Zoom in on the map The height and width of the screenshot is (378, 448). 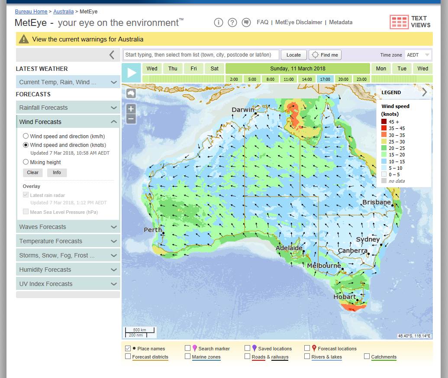click(x=131, y=108)
